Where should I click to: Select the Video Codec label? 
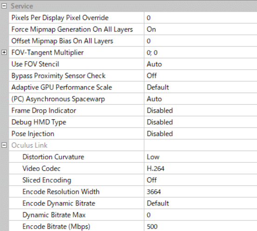point(41,168)
